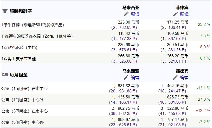The height and width of the screenshot is (128, 212).
Task: Click the -23.2 % difference value
Action: click(x=203, y=24)
